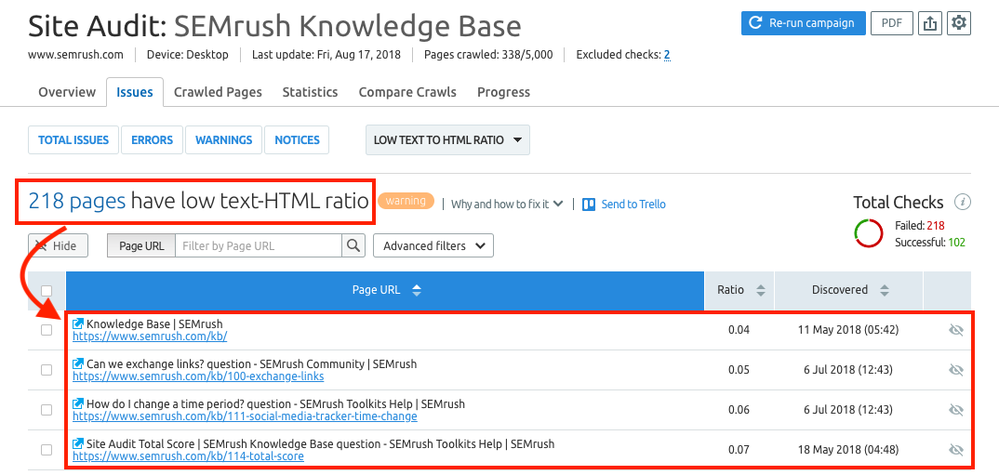Open the Crawled Pages tab

coord(218,92)
